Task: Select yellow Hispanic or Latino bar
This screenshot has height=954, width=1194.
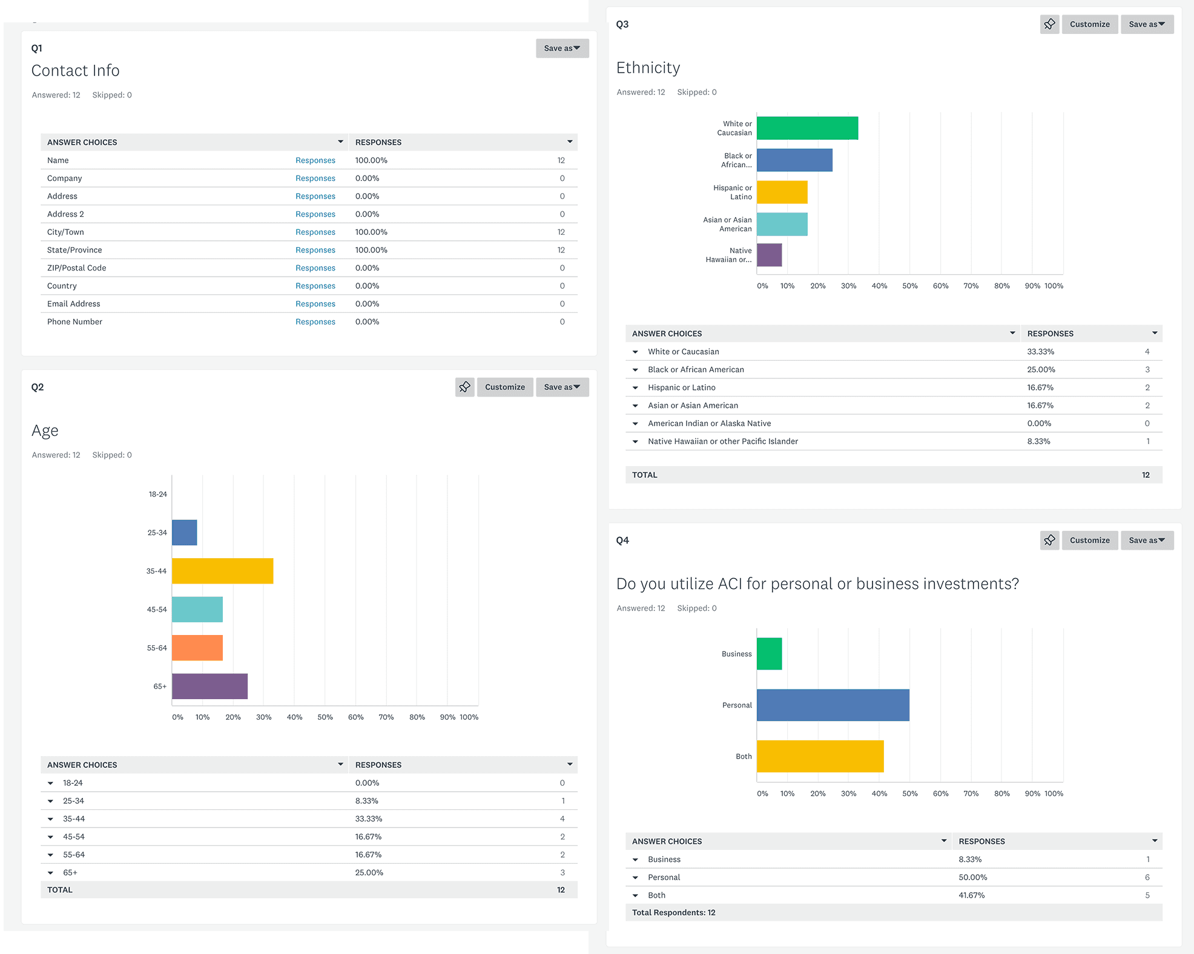Action: (x=782, y=192)
